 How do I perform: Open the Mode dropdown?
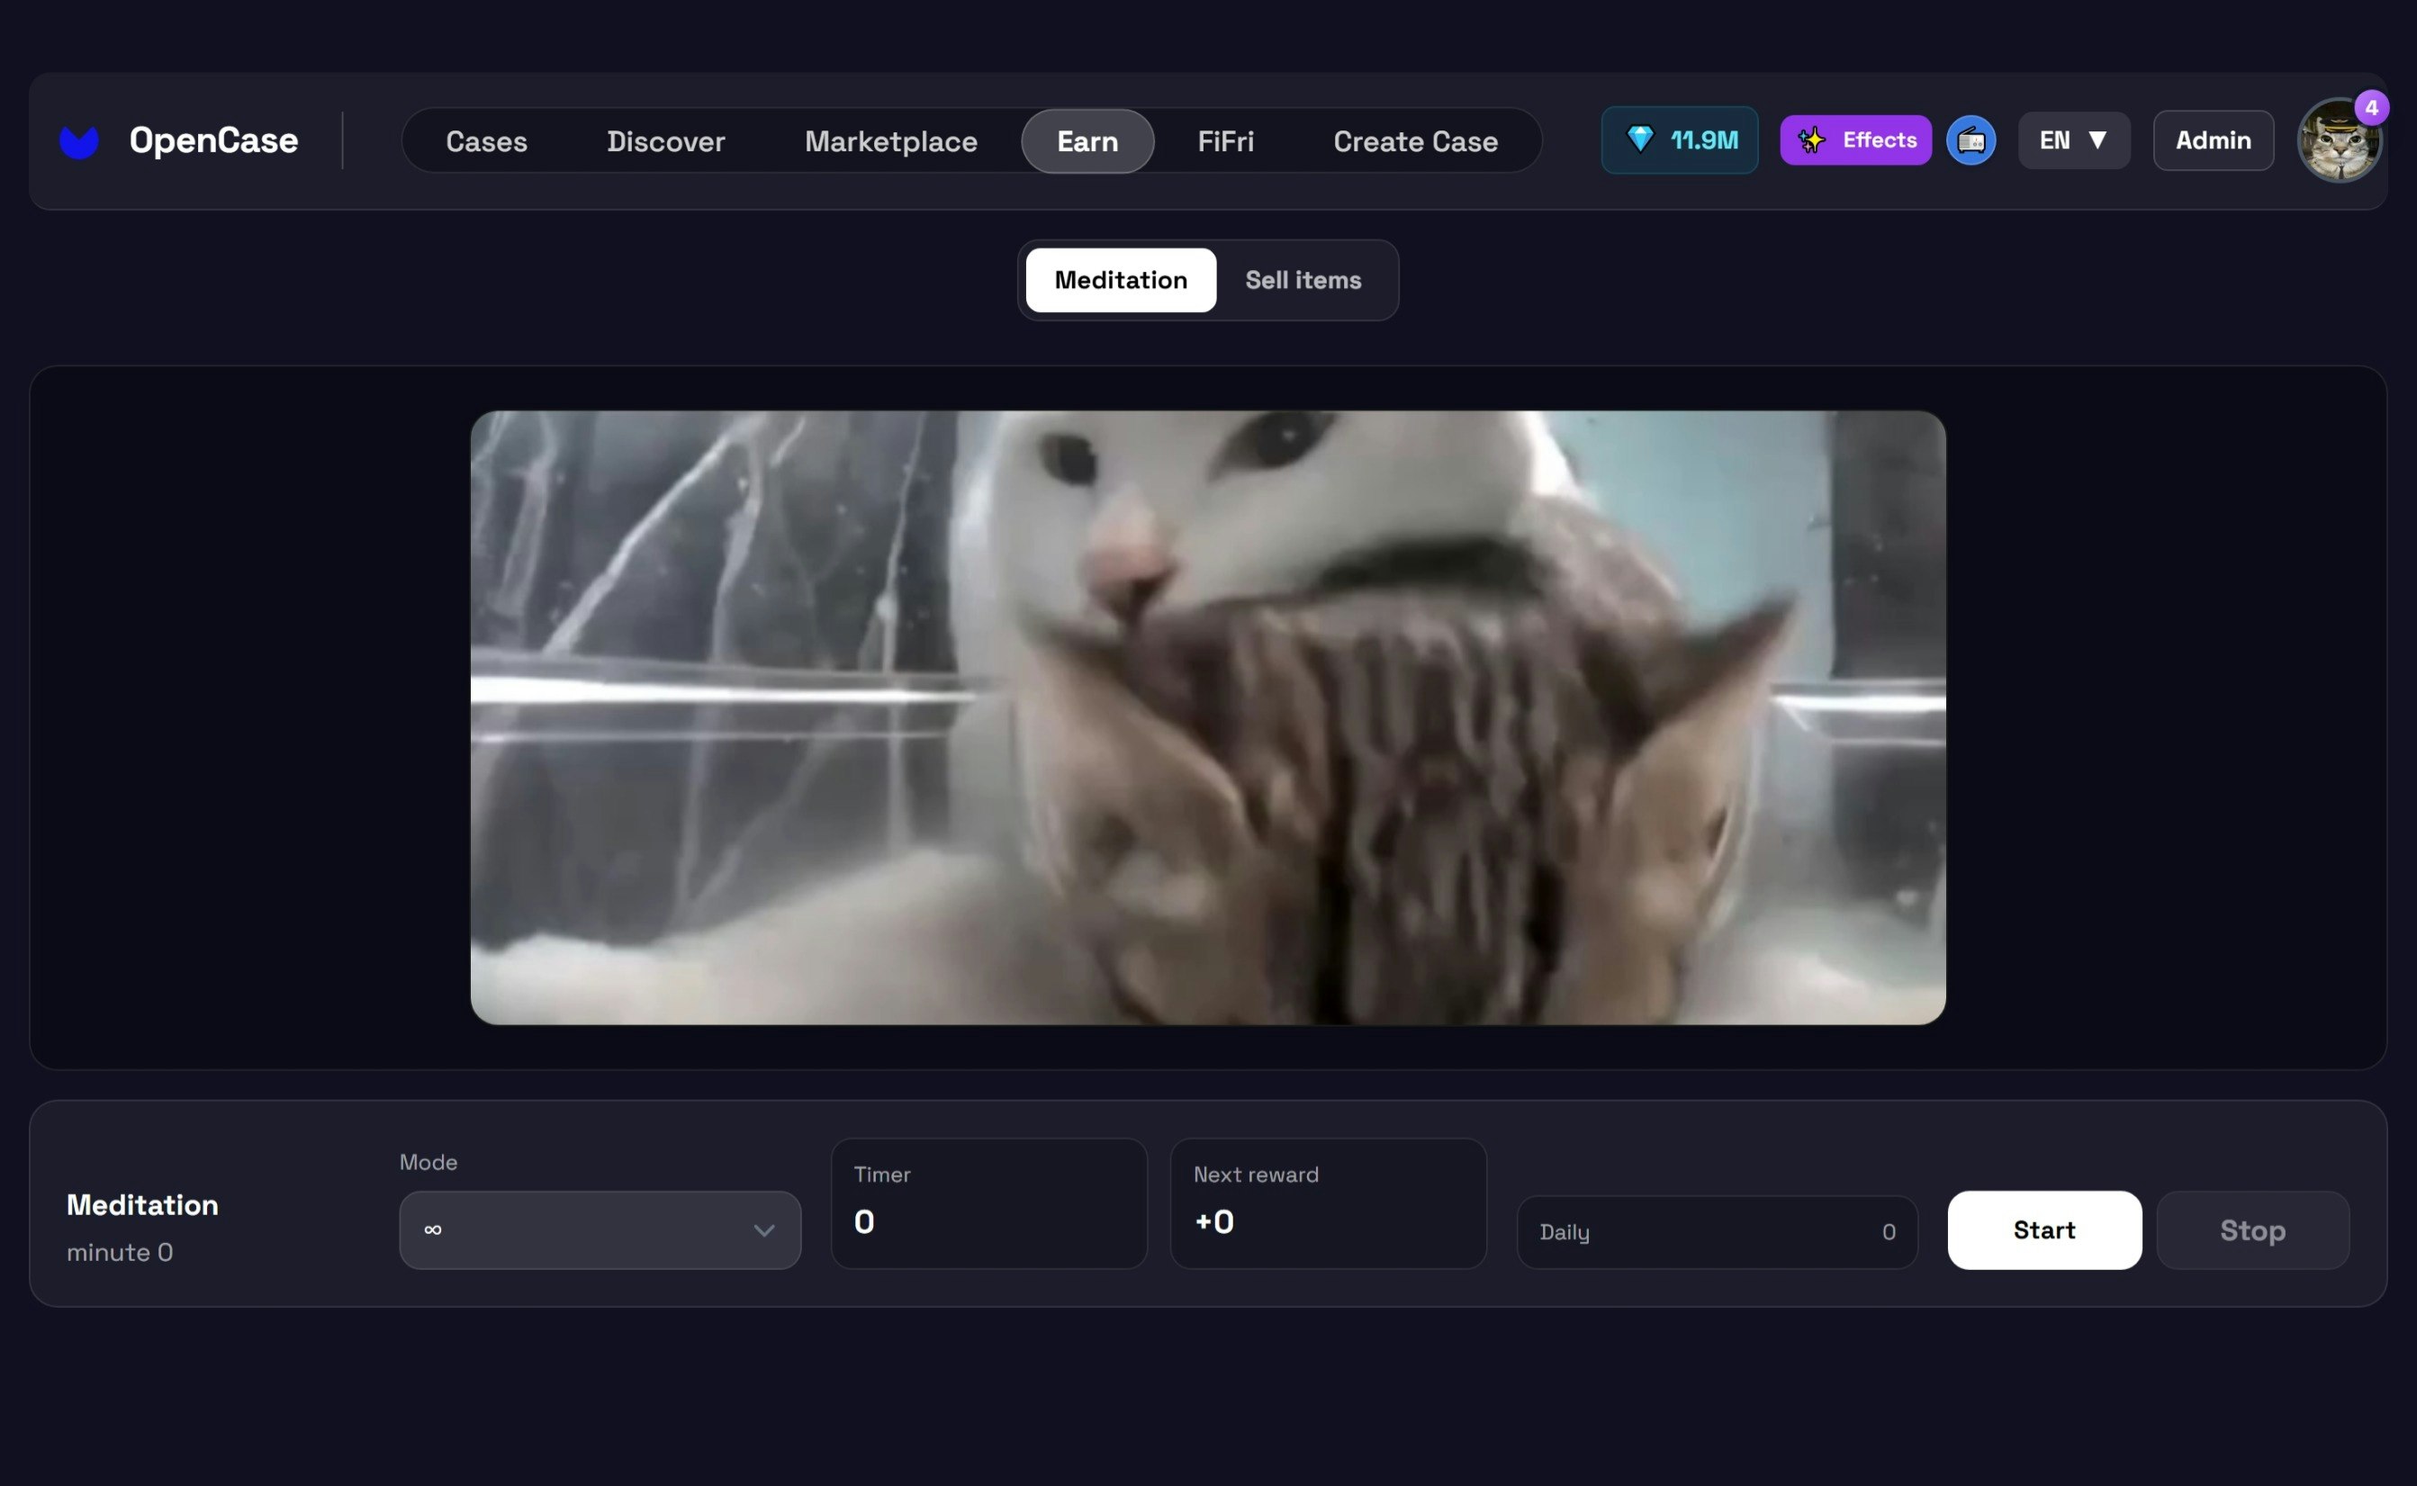(600, 1229)
